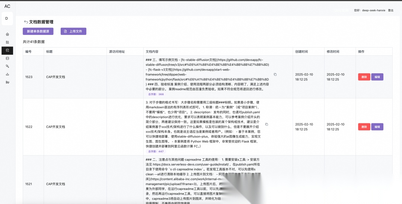Click CAP开发文档 title in row 1522

(x=55, y=127)
